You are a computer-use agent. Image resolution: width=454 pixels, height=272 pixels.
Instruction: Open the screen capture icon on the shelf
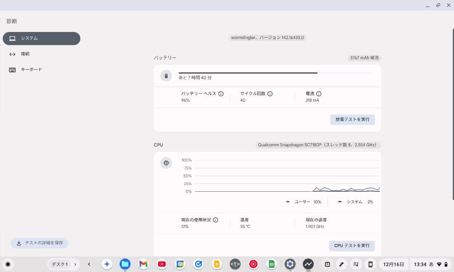tap(327, 264)
